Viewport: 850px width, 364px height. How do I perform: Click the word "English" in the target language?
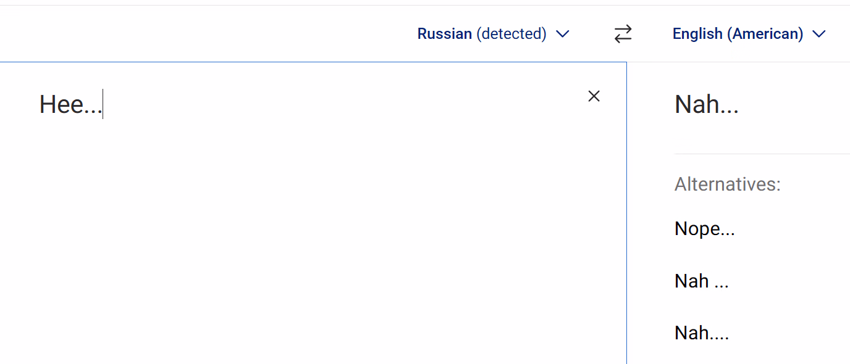pyautogui.click(x=697, y=34)
